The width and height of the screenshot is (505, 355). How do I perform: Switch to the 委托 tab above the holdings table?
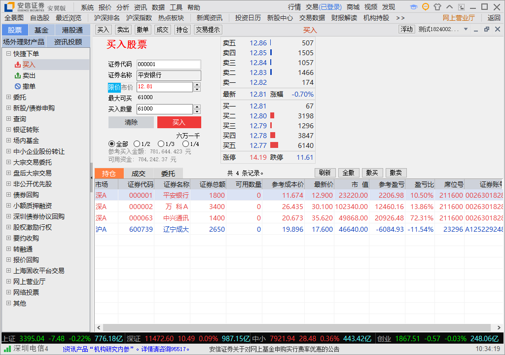168,174
